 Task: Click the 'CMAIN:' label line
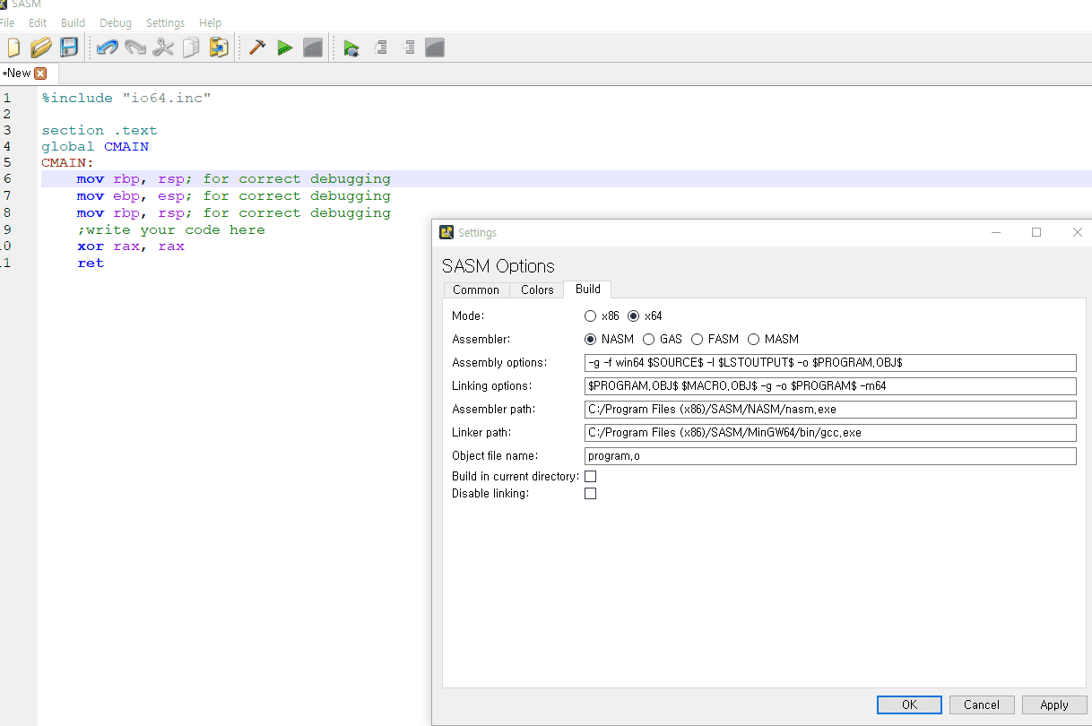click(68, 162)
